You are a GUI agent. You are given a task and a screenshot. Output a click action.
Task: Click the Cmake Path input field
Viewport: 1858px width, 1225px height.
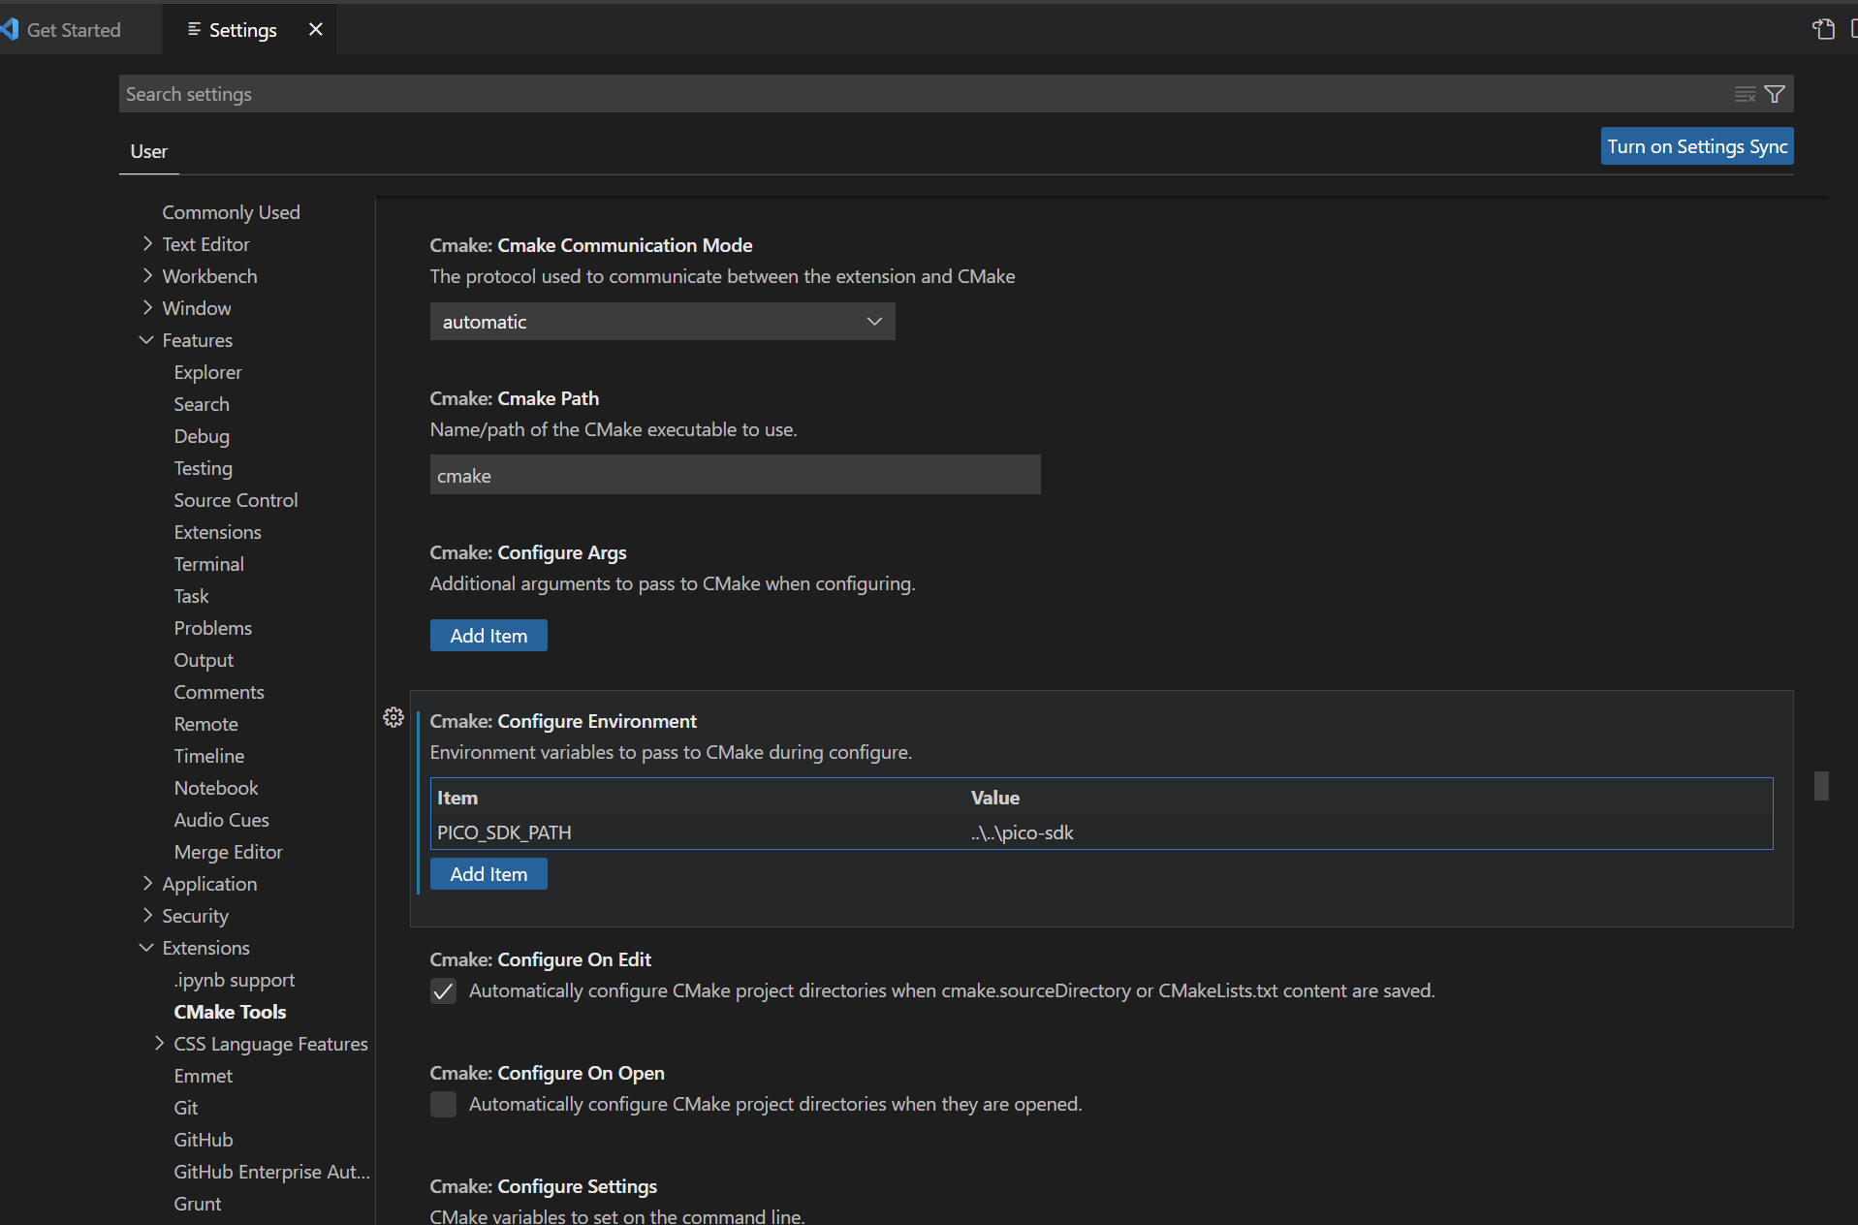coord(735,475)
